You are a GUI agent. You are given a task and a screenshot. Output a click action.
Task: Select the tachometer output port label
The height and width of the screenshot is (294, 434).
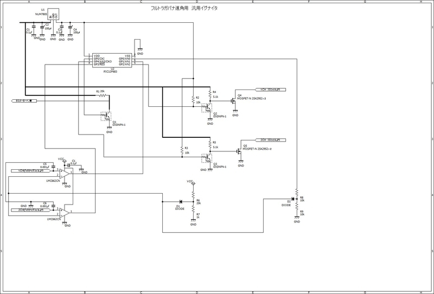click(x=24, y=101)
